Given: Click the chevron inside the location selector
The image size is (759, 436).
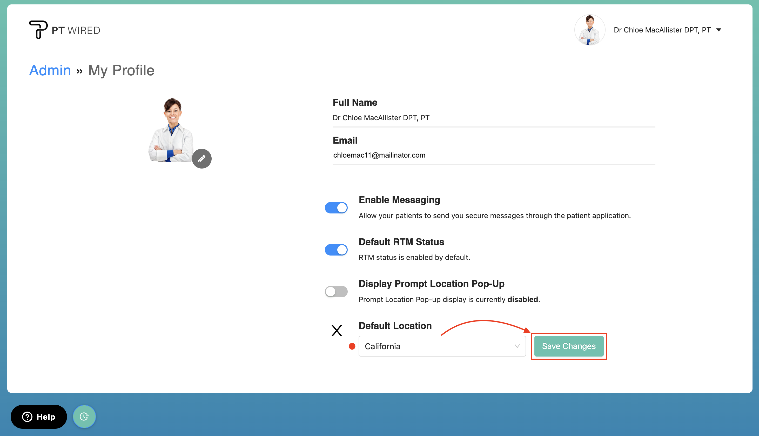Looking at the screenshot, I should 517,346.
